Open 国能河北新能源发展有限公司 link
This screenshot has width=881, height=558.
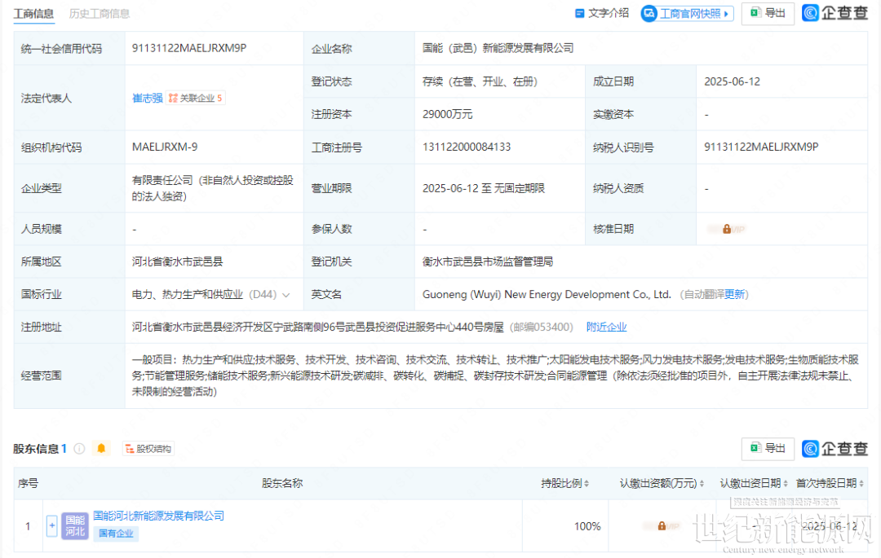pyautogui.click(x=158, y=516)
